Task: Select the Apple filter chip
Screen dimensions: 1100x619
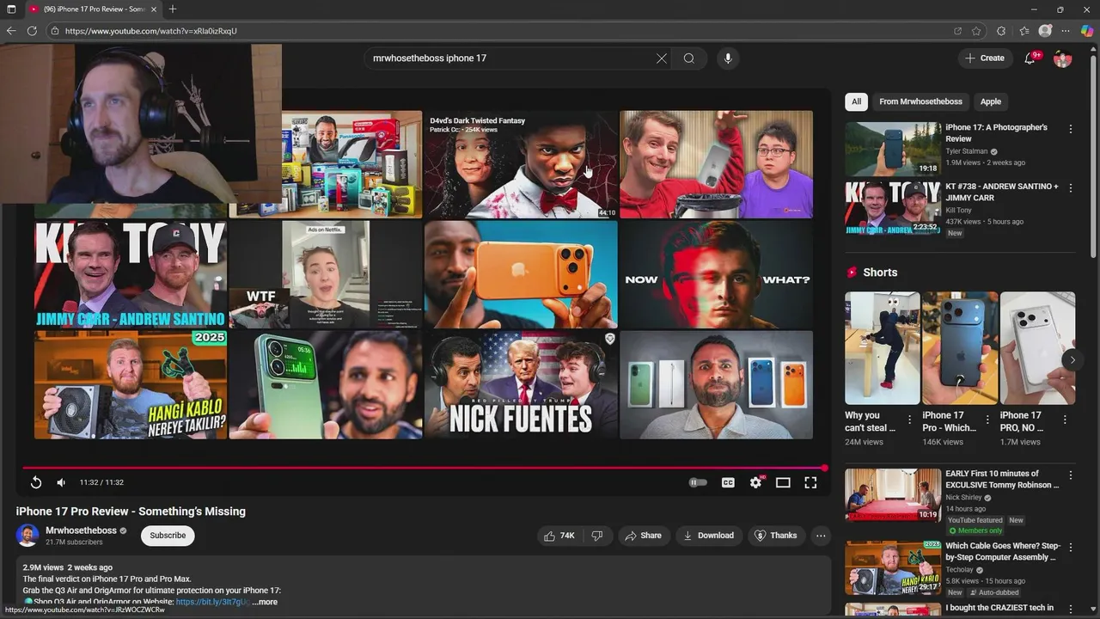Action: (x=991, y=101)
